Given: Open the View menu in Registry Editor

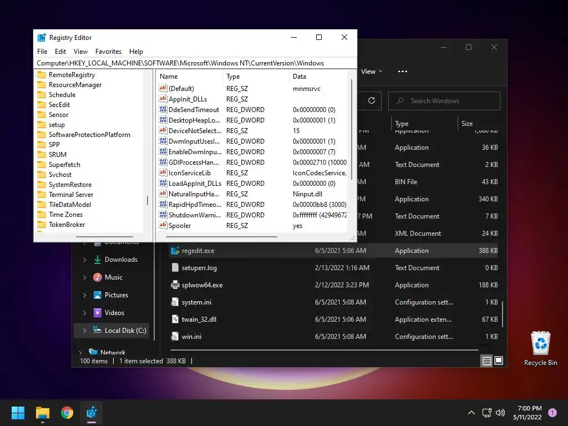Looking at the screenshot, I should click(x=80, y=52).
